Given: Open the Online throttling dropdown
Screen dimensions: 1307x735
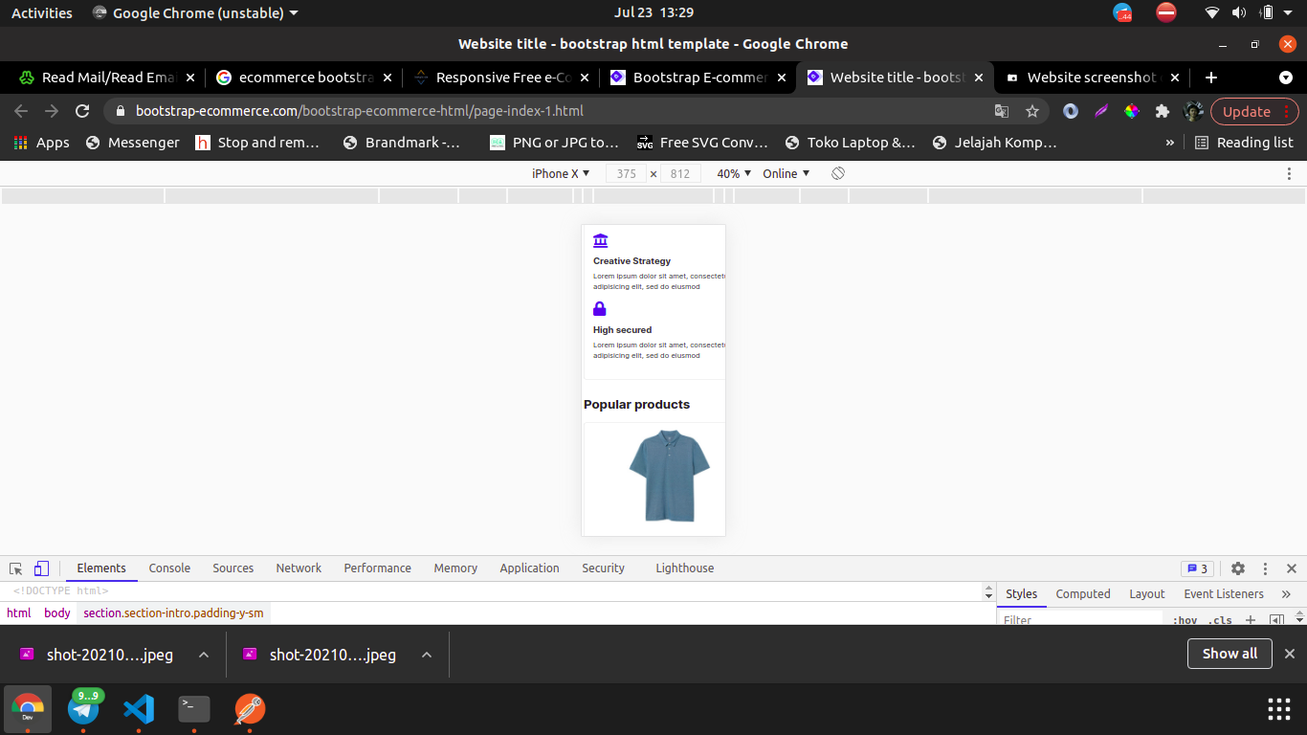Looking at the screenshot, I should point(786,173).
